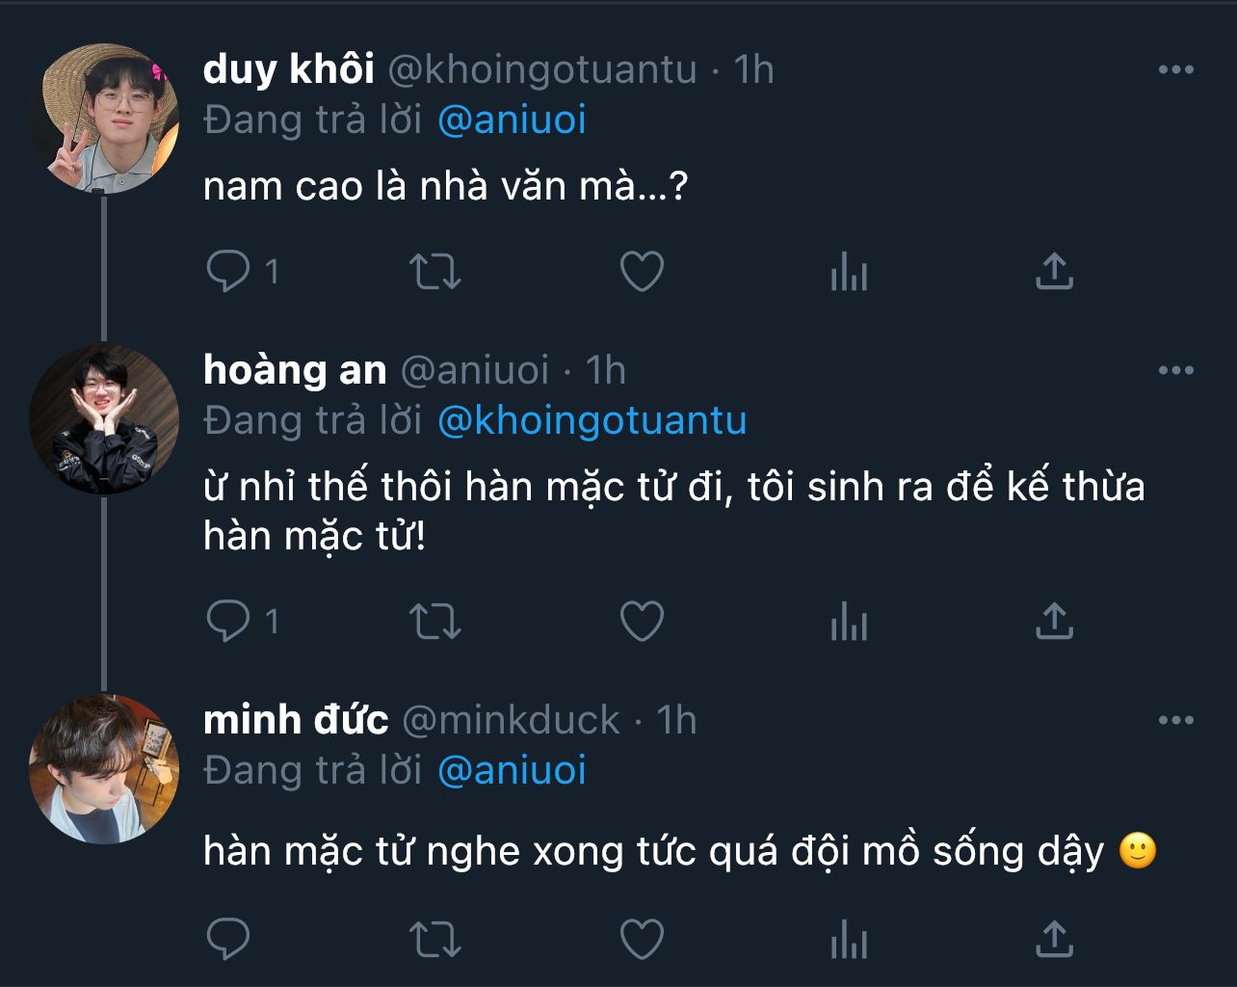This screenshot has height=987, width=1237.
Task: Like minh đức's tweet
Action: point(642,938)
